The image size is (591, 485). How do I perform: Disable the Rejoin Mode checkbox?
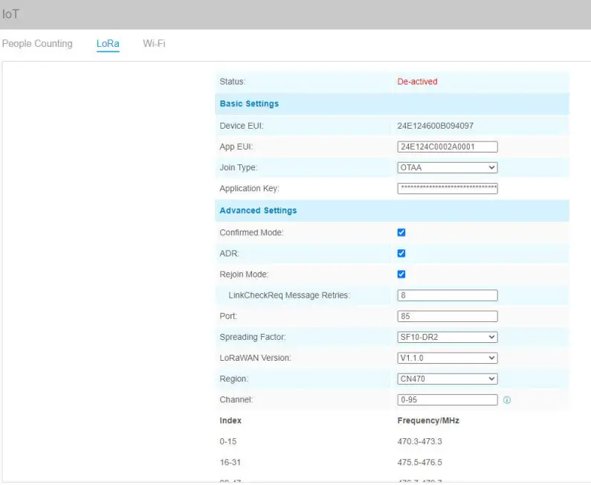click(401, 274)
